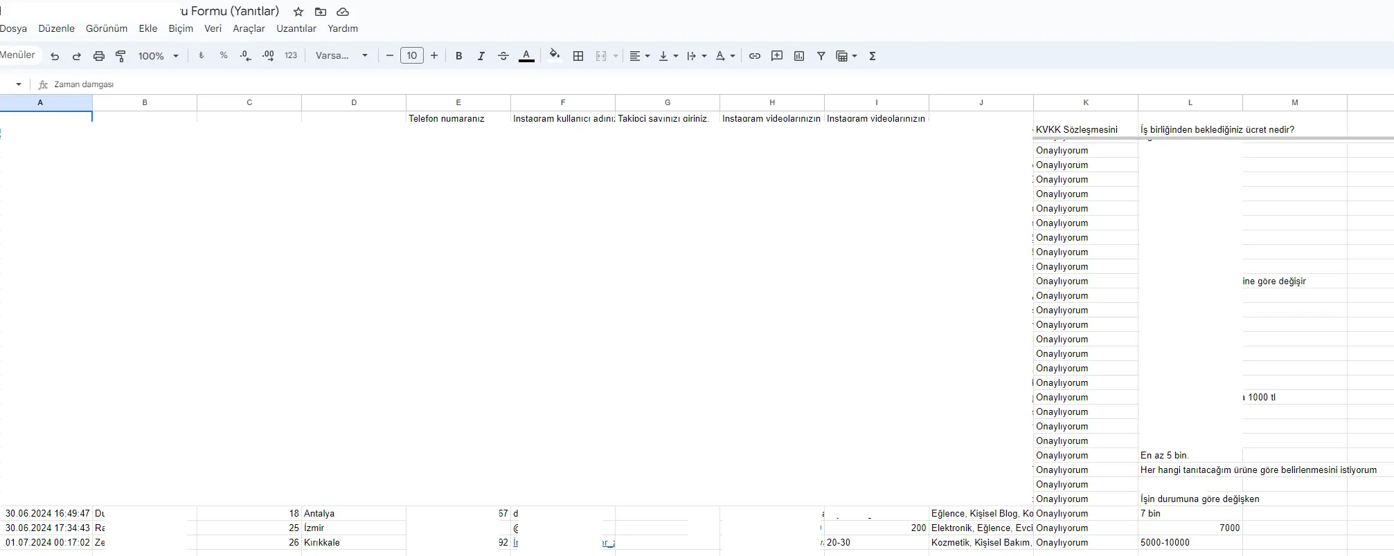This screenshot has height=556, width=1394.
Task: Increase decimal places
Action: (x=269, y=56)
